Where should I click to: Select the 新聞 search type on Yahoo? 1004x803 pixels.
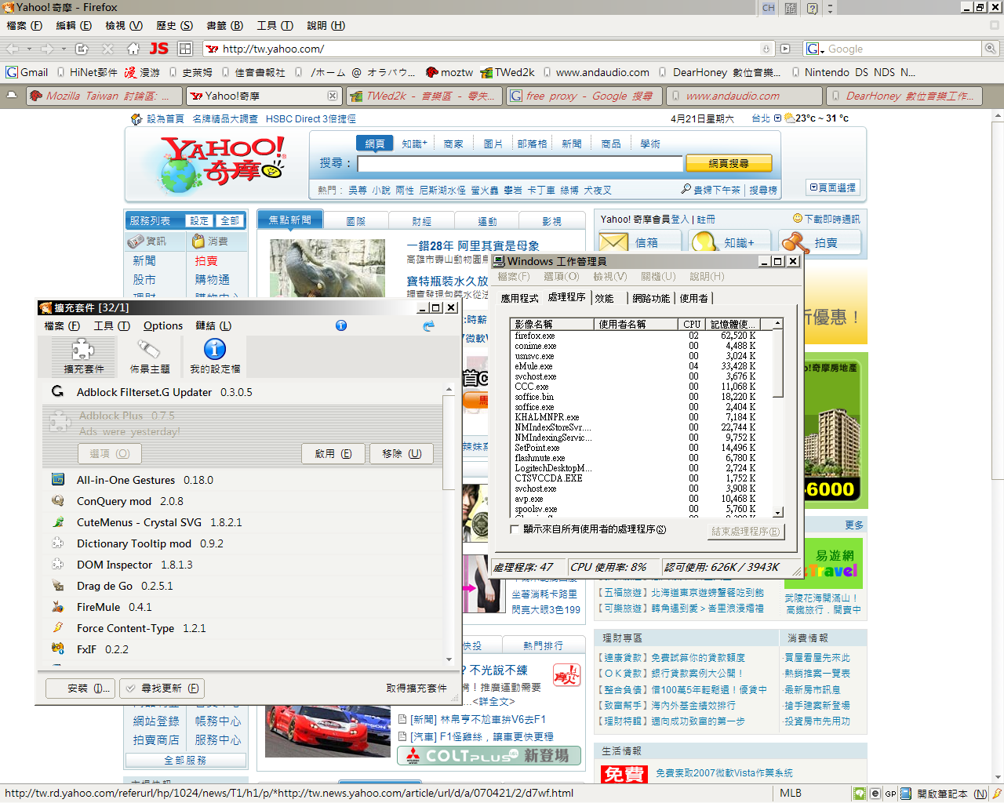click(572, 144)
